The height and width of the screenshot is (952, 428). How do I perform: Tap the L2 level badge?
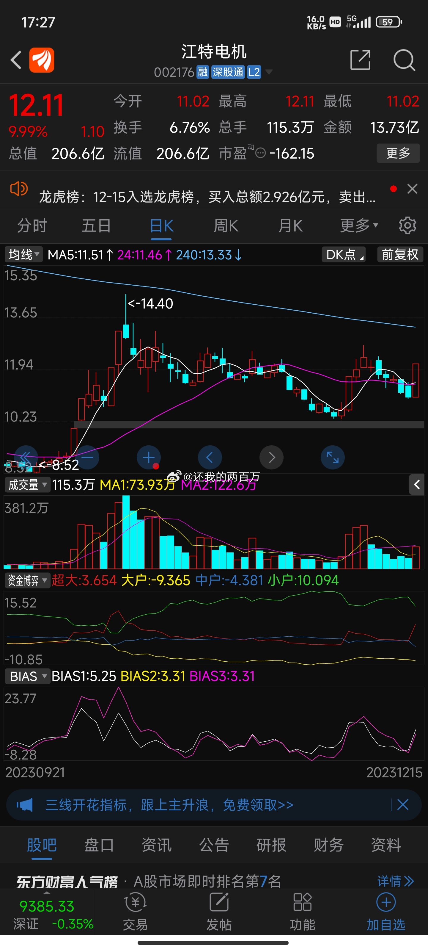pos(254,72)
